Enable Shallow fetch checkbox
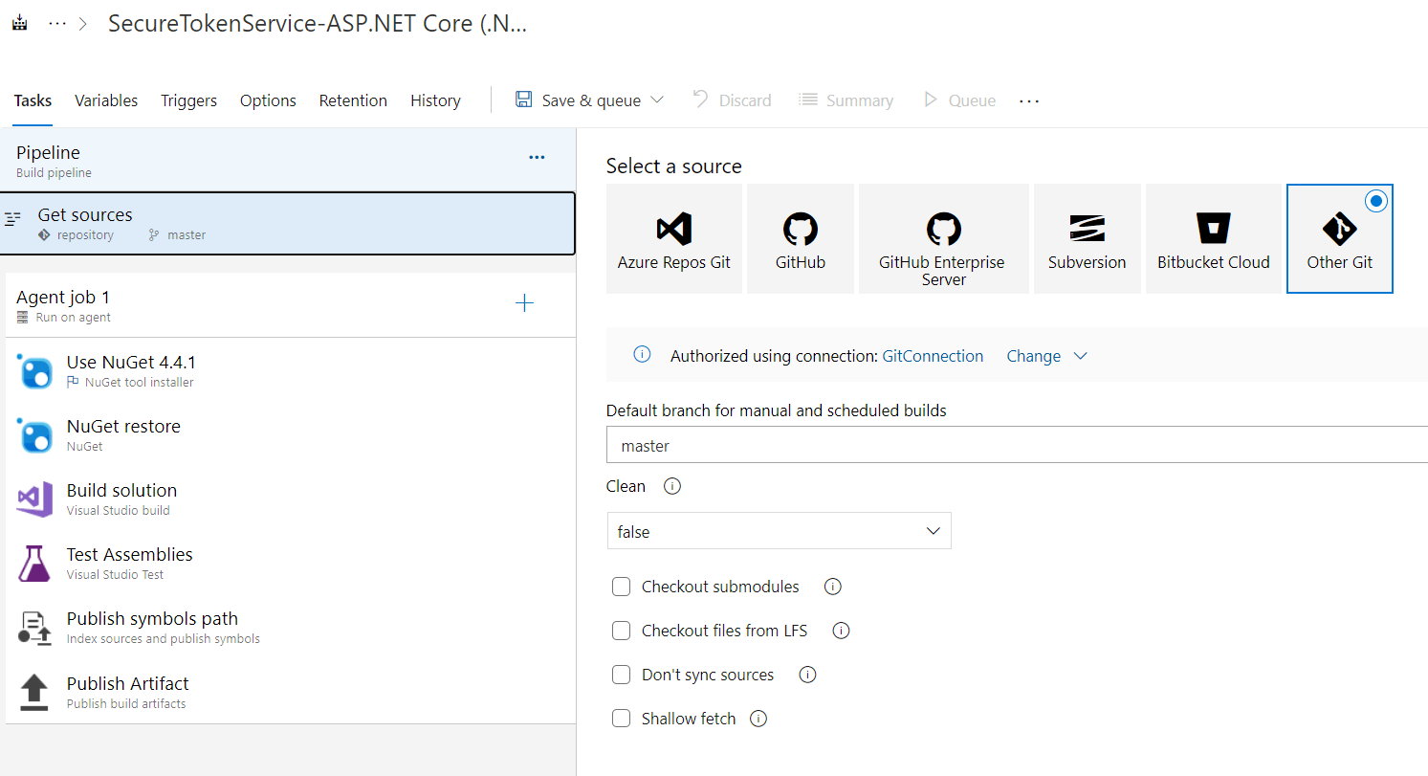Screen dimensions: 1428x776 [x=622, y=719]
